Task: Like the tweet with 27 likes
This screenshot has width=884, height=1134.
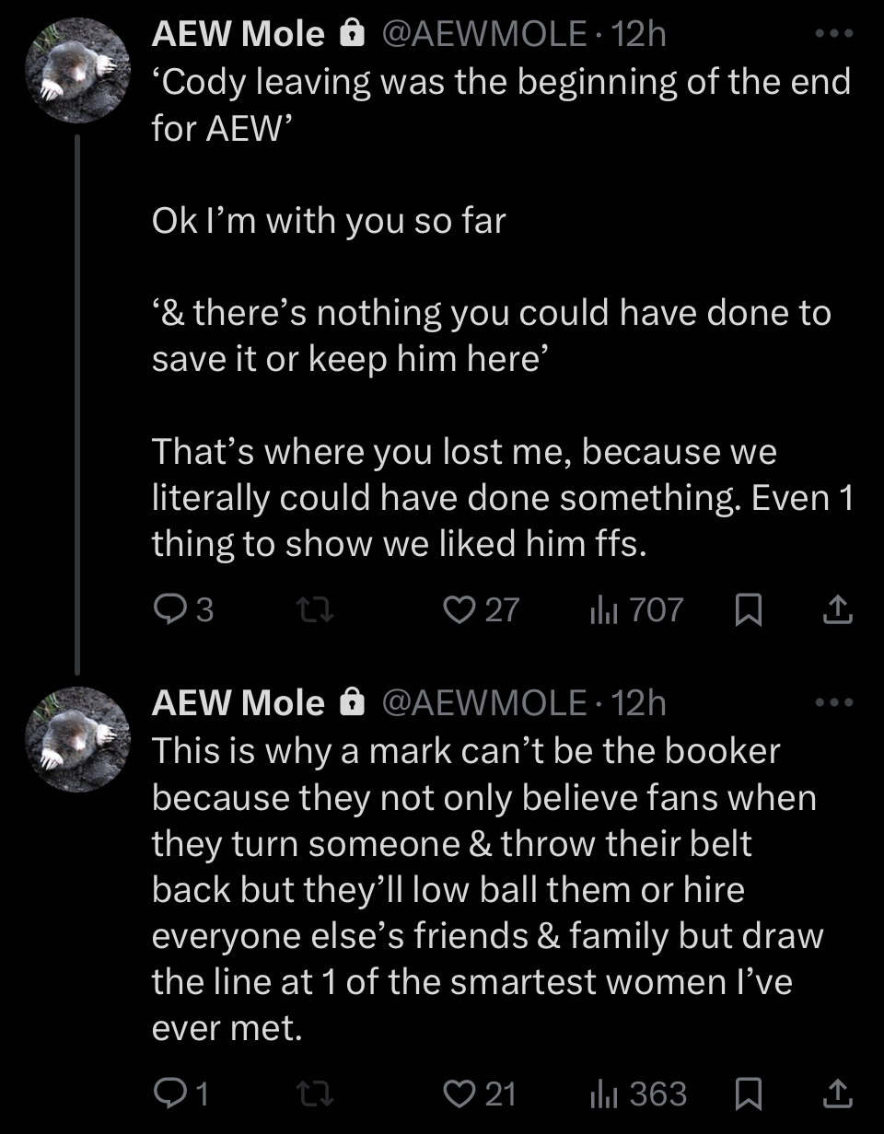Action: click(x=458, y=610)
